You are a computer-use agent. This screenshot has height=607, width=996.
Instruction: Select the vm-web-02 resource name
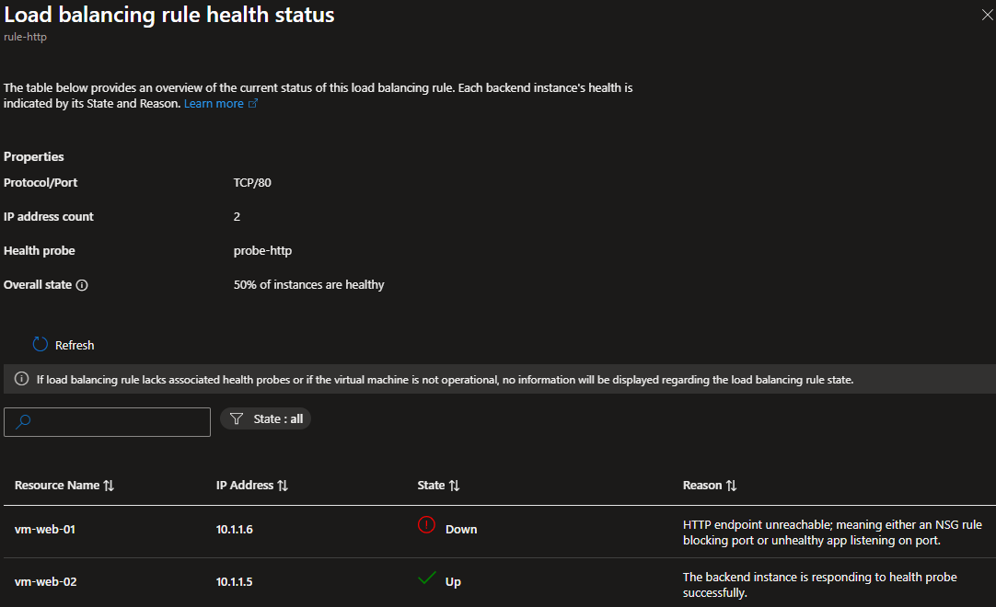[x=46, y=581]
